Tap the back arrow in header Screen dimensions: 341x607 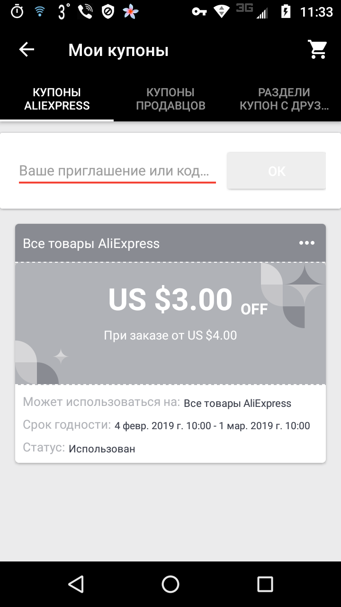pyautogui.click(x=27, y=50)
